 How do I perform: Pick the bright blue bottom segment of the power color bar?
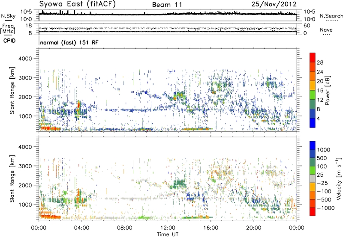(x=313, y=123)
